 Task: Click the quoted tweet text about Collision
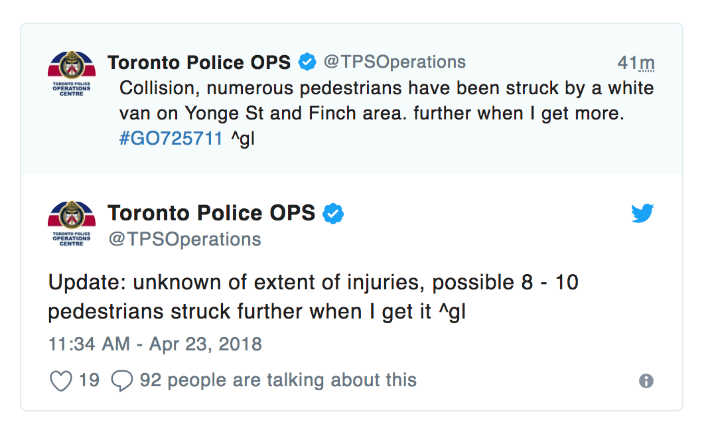386,113
